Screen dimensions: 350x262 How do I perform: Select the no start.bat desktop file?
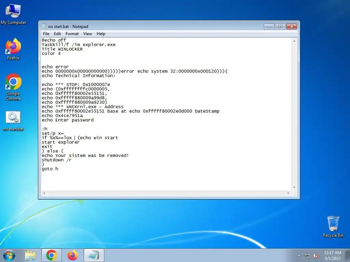pos(13,121)
